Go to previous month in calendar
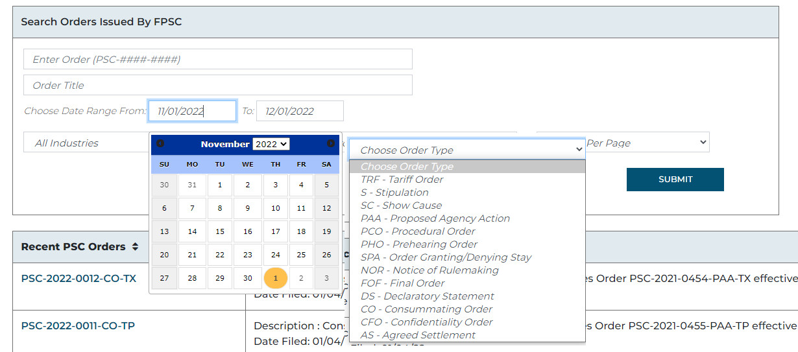798x352 pixels. pos(160,143)
